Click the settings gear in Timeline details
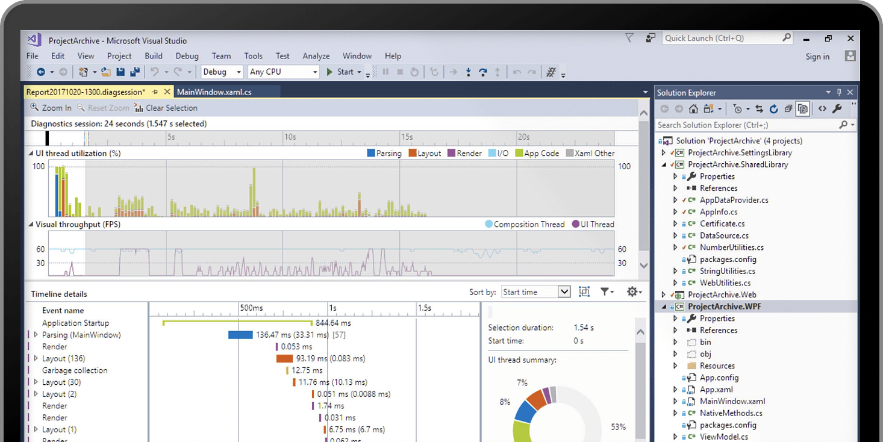The height and width of the screenshot is (442, 883). click(x=631, y=291)
